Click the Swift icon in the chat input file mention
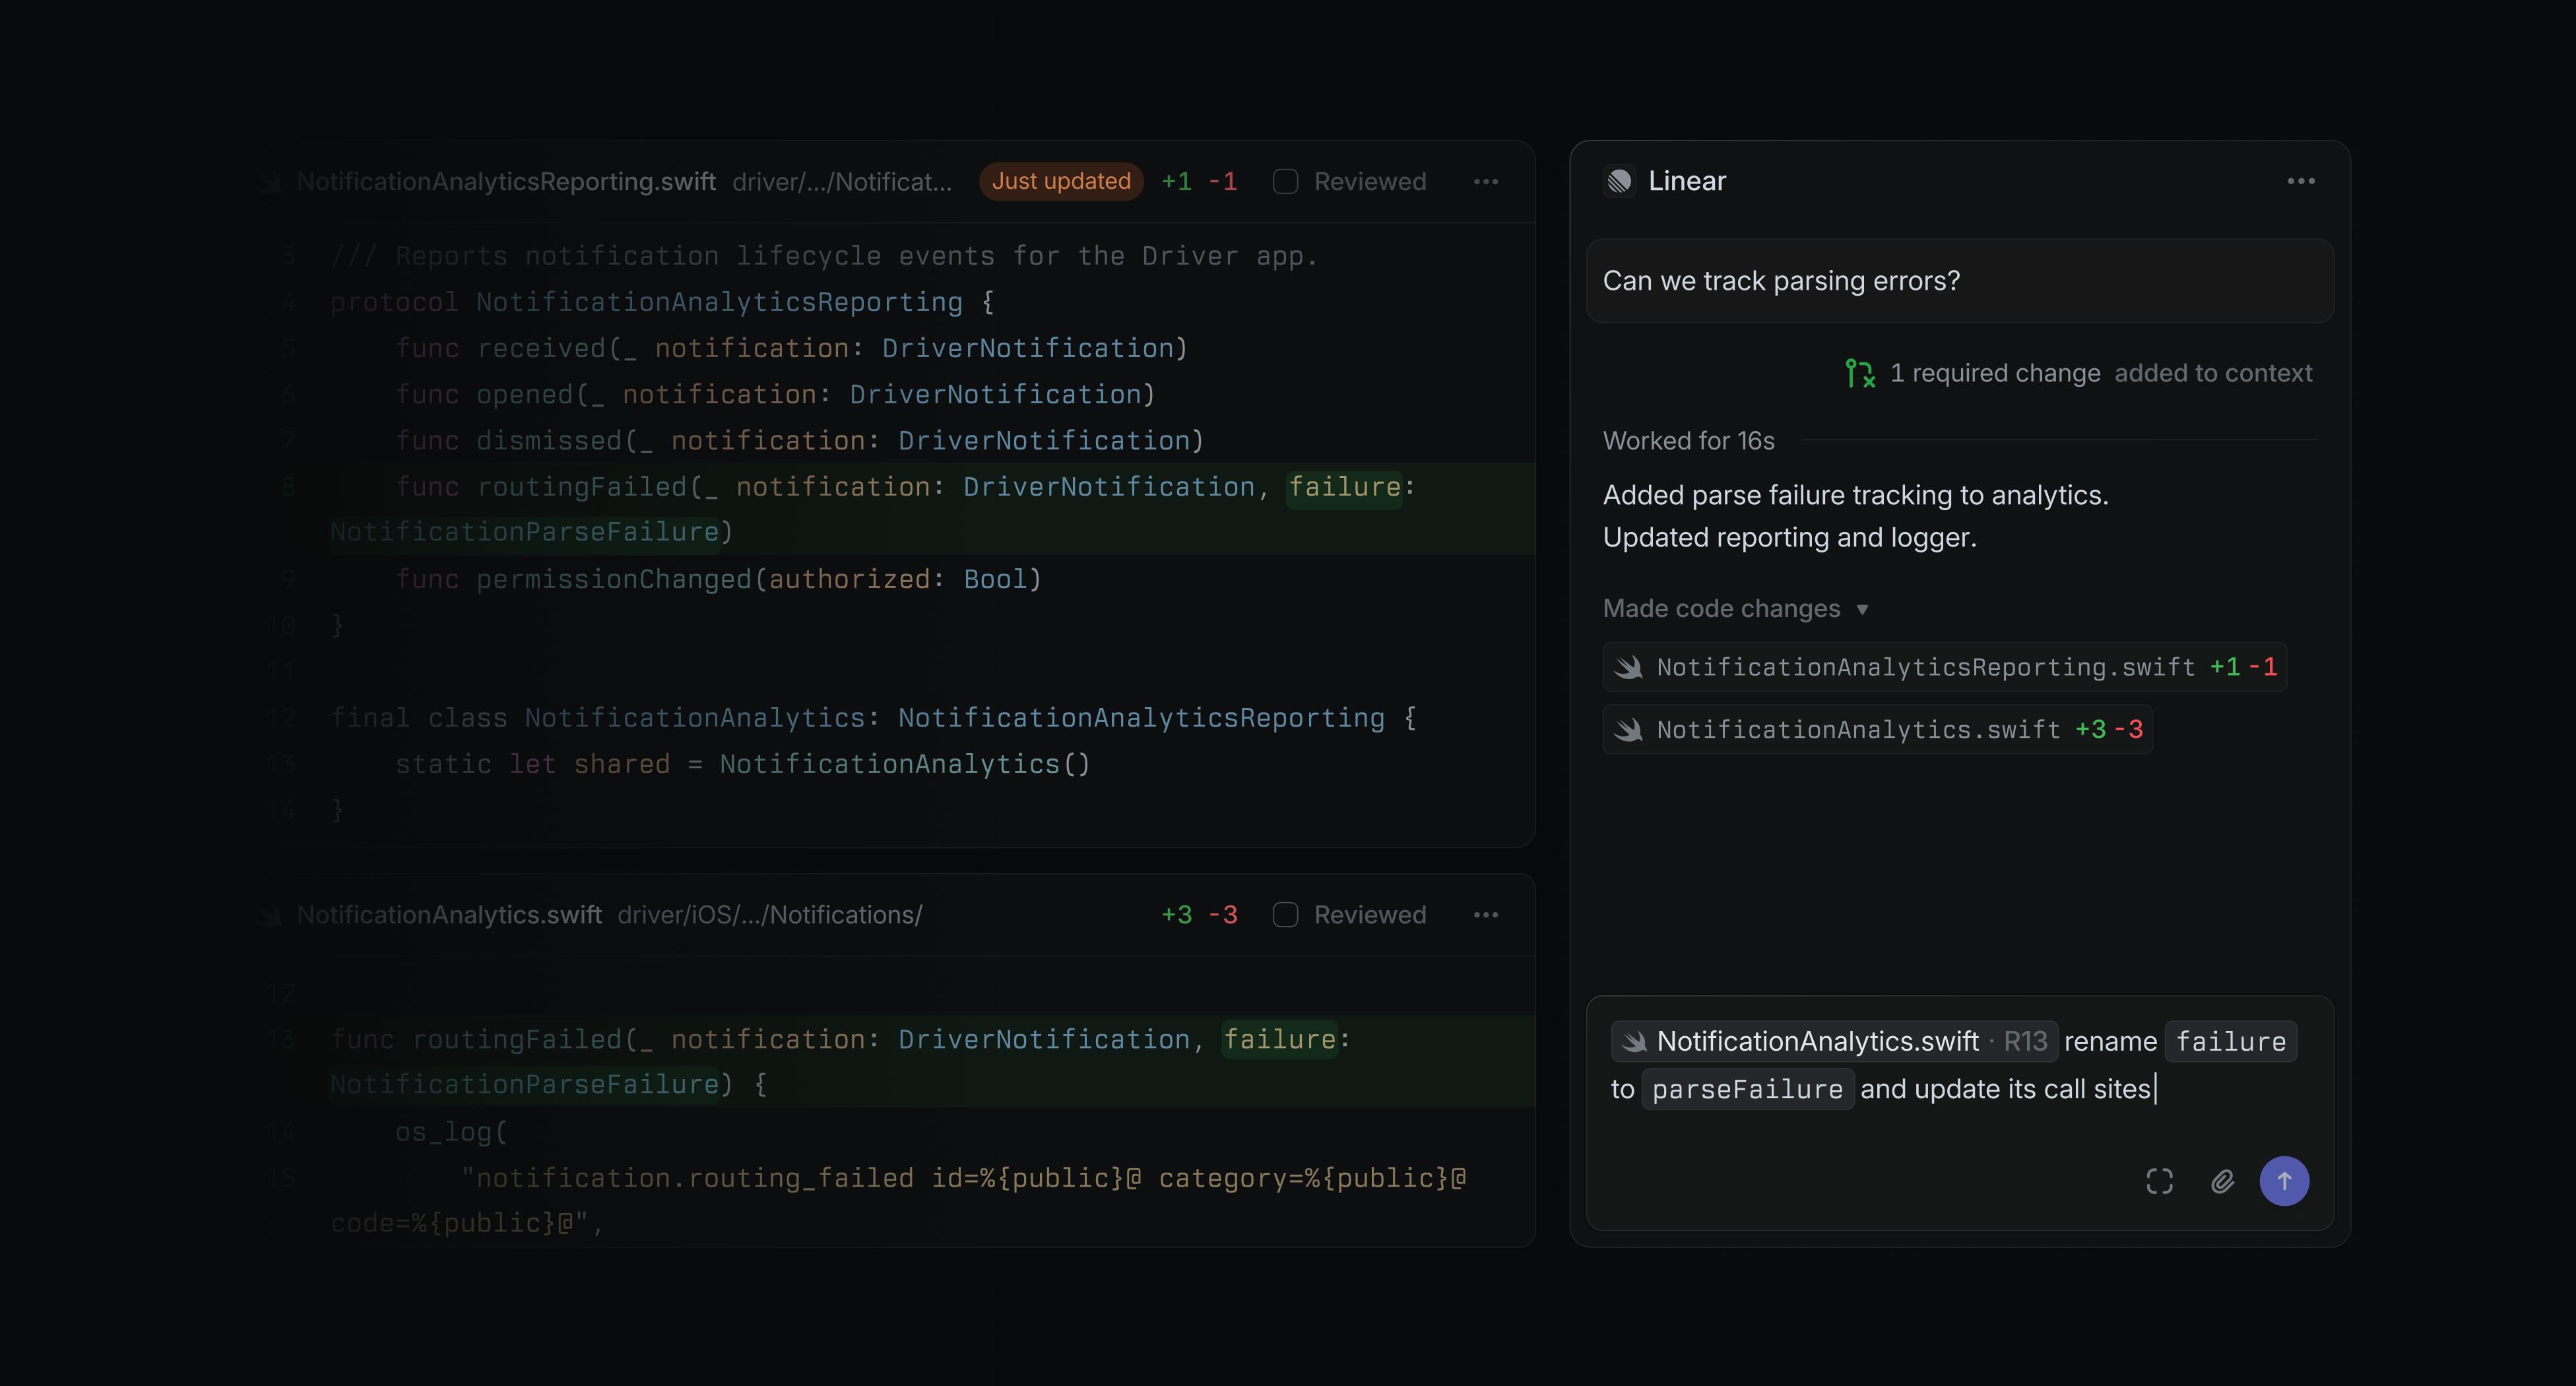 pos(1634,1042)
